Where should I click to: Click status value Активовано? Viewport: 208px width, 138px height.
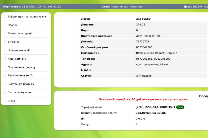pyautogui.click(x=144, y=76)
